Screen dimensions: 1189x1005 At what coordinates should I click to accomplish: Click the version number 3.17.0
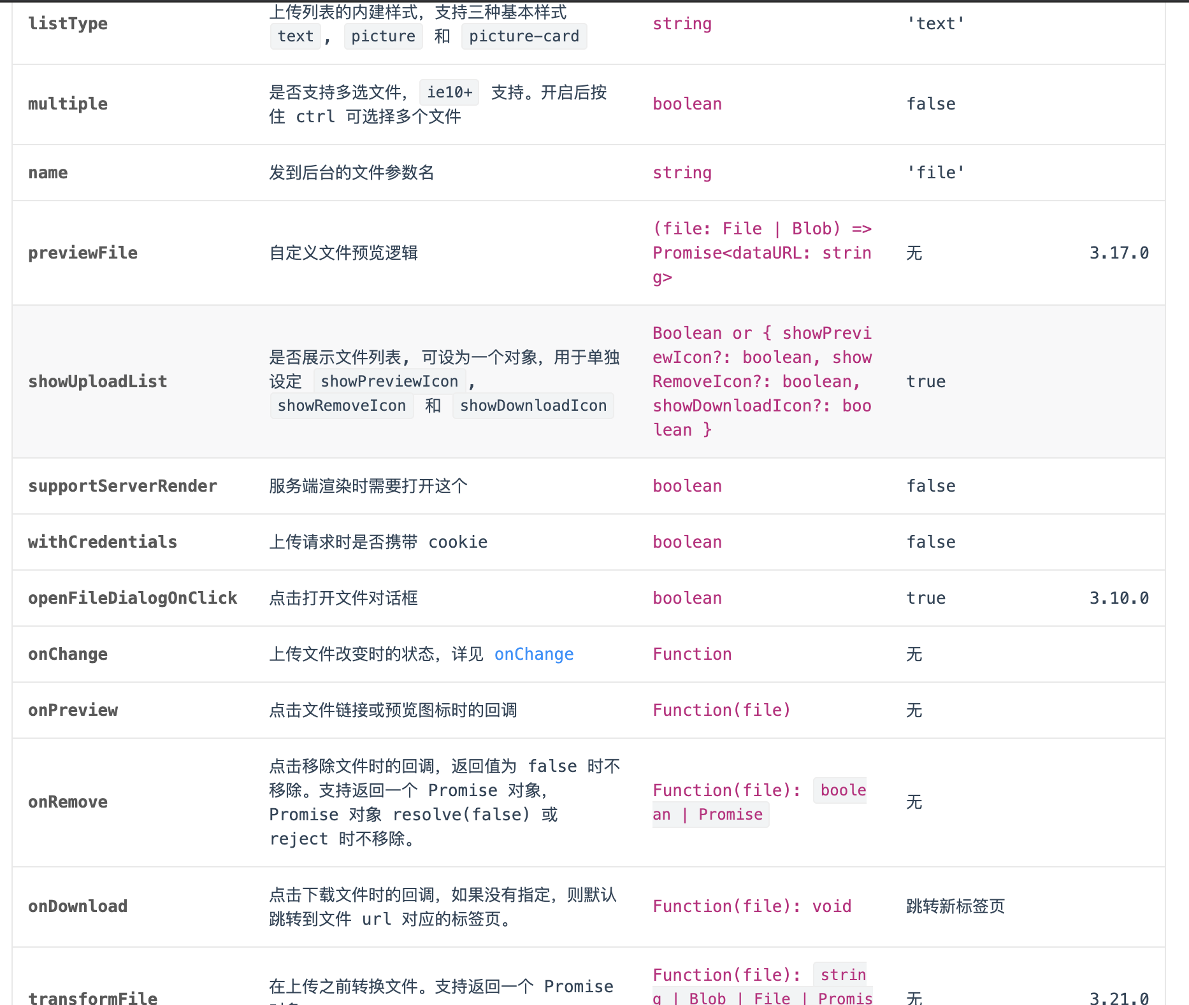coord(1118,252)
